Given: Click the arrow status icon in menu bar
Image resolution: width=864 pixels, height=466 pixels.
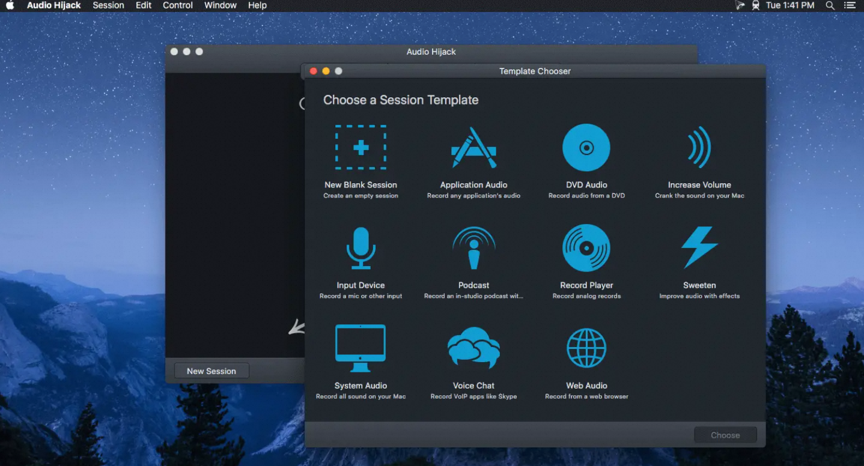Looking at the screenshot, I should (740, 5).
